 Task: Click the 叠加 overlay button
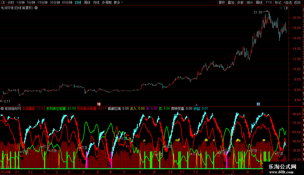[231, 2]
